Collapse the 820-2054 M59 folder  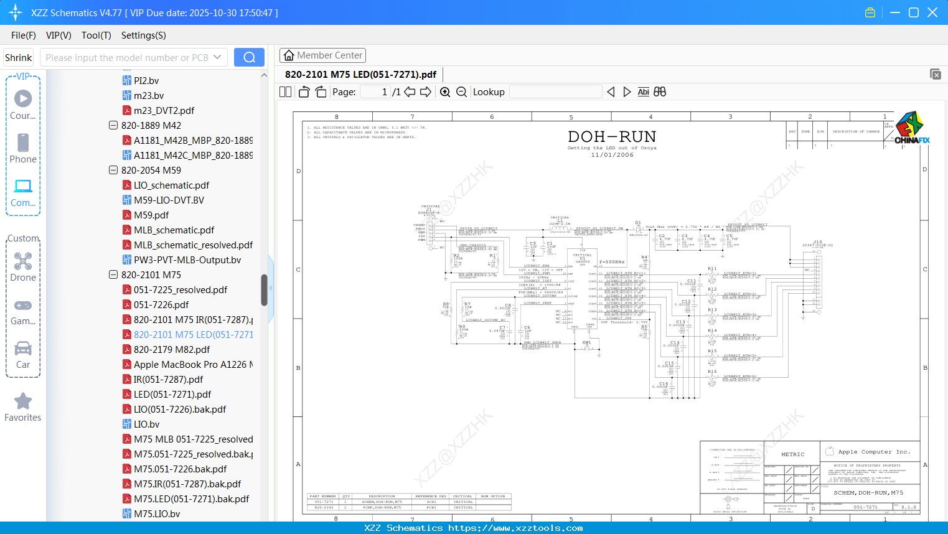point(113,170)
